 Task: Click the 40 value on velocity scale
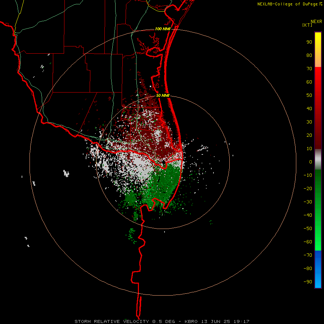309,108
